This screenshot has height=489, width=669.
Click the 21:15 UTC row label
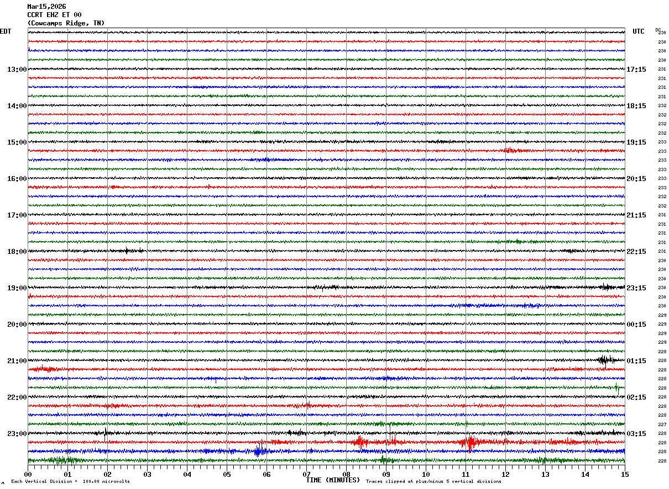tap(636, 215)
